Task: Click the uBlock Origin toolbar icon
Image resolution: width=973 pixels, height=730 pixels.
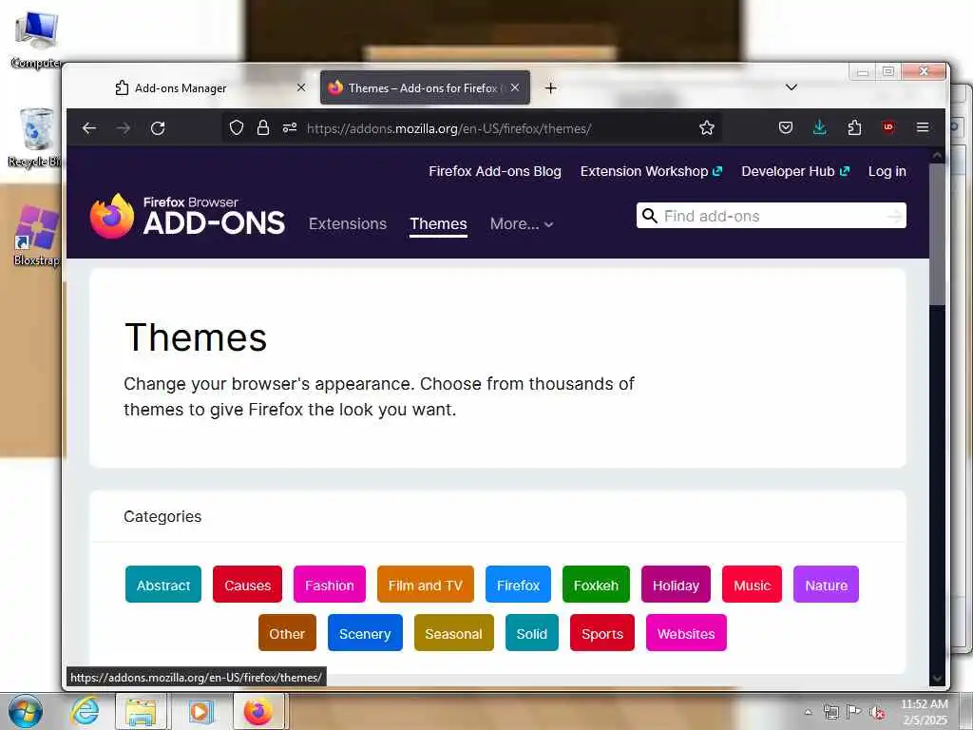Action: click(x=888, y=127)
